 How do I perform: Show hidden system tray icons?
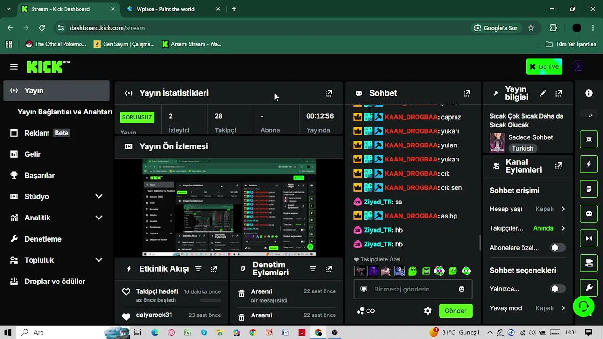(490, 332)
